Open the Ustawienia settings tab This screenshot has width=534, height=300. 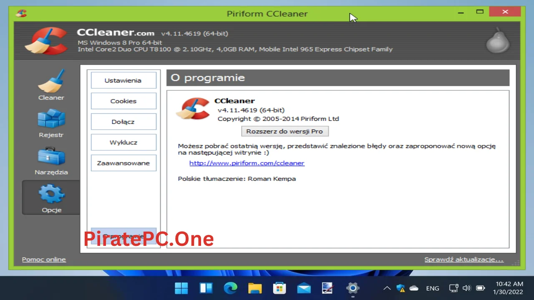(x=123, y=80)
